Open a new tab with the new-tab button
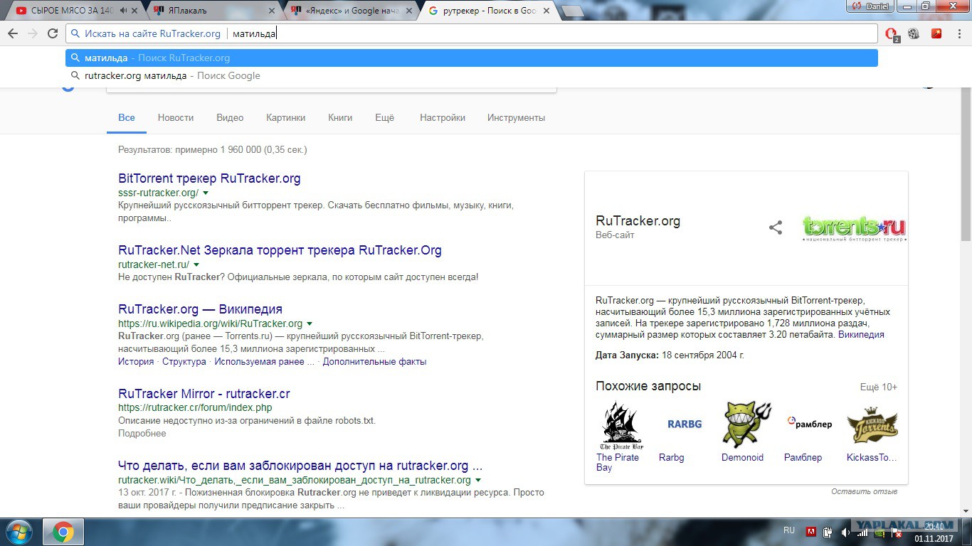 573,11
